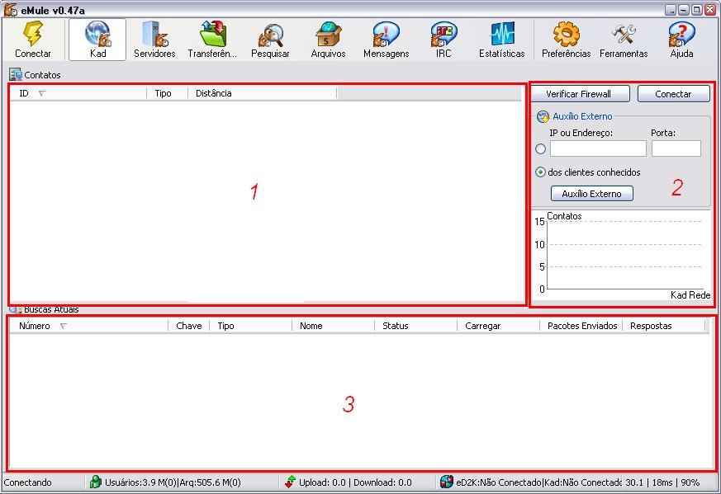
Task: Click the Auxílio Externo globe icon
Action: coord(543,116)
